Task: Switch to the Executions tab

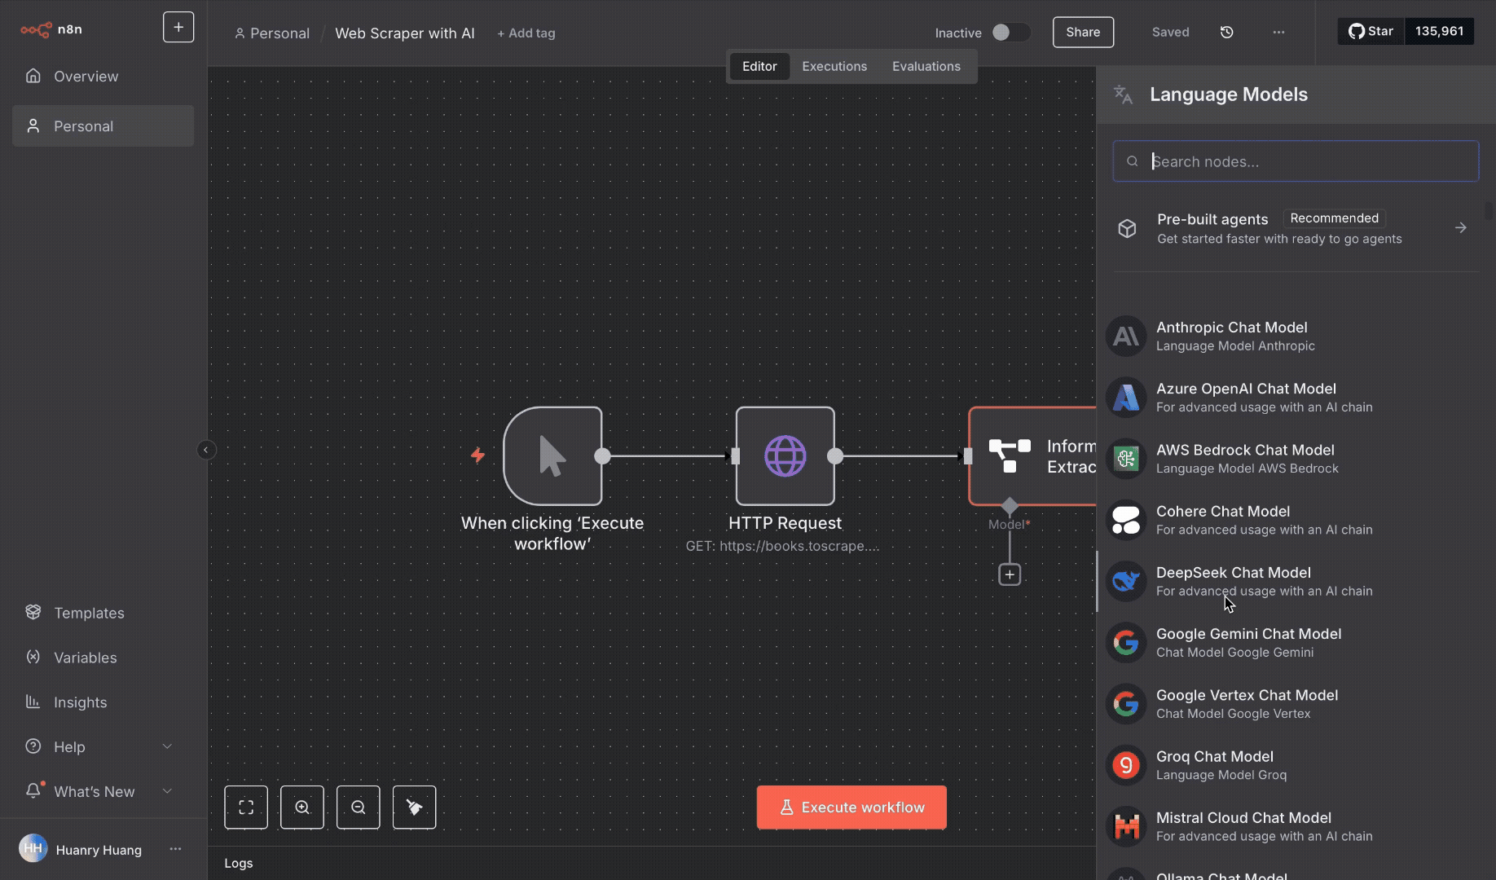Action: 834,66
